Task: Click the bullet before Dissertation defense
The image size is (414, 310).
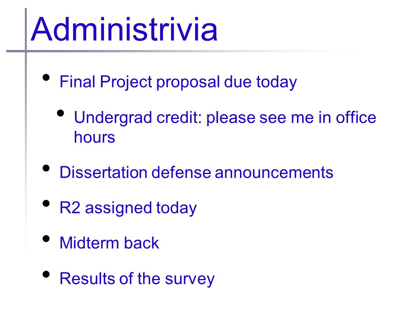Action: 46,168
